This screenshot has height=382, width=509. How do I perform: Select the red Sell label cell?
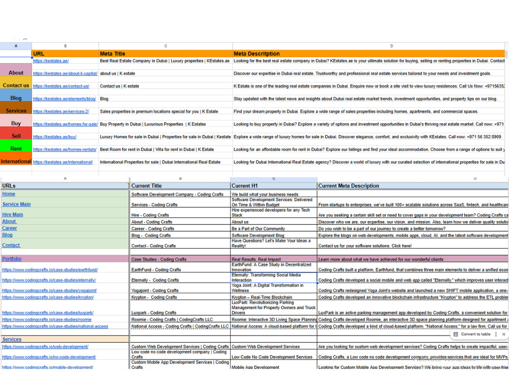(16, 133)
